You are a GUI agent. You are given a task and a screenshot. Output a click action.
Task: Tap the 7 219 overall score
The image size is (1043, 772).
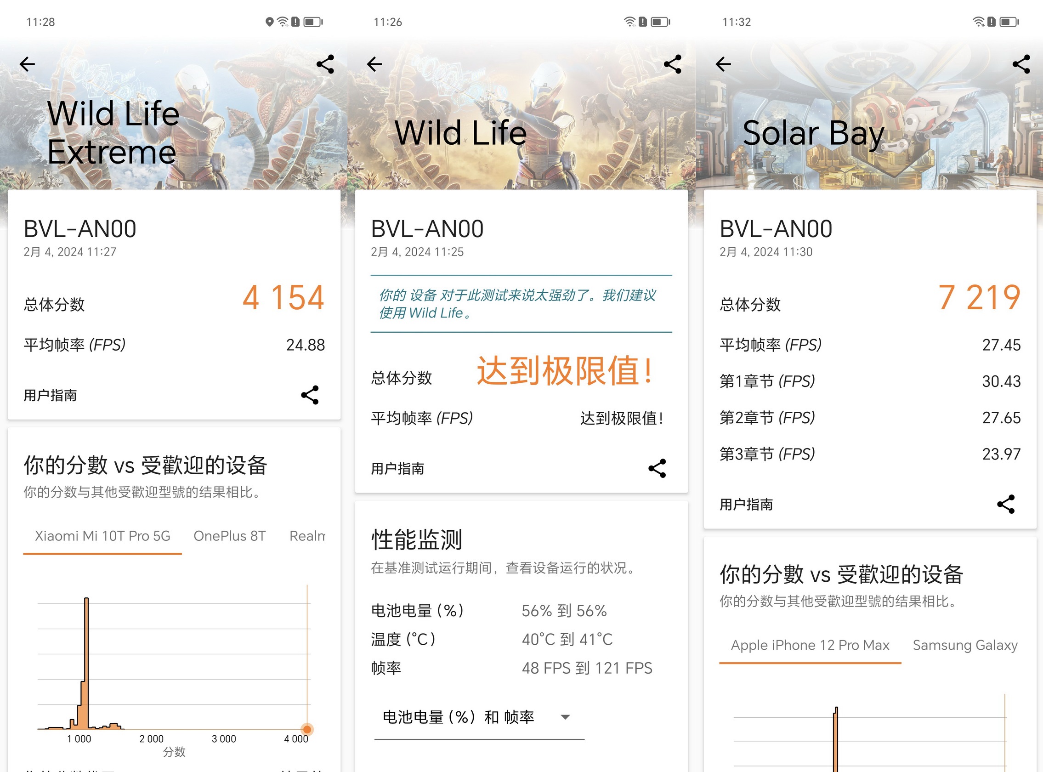click(979, 298)
